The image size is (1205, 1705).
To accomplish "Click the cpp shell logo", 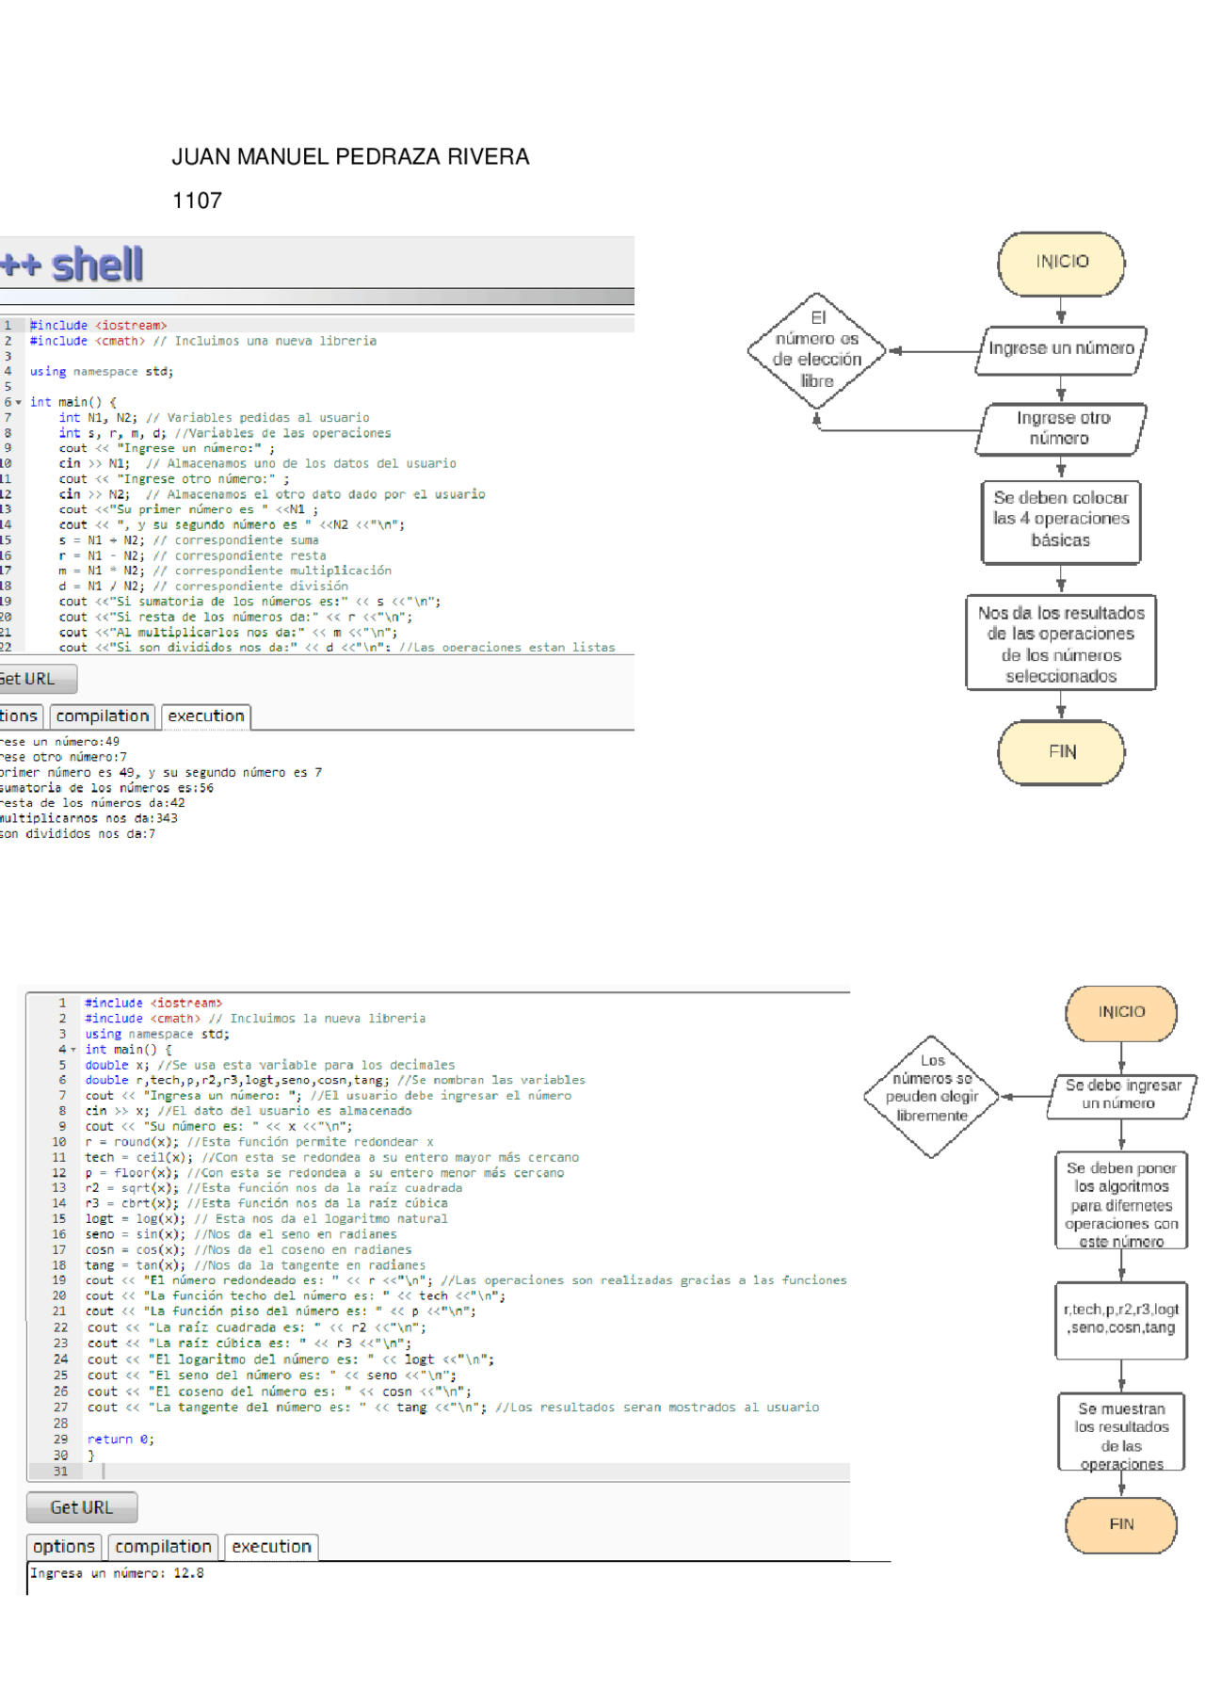I will [x=73, y=265].
